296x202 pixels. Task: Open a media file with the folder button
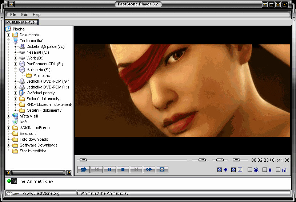click(84, 170)
